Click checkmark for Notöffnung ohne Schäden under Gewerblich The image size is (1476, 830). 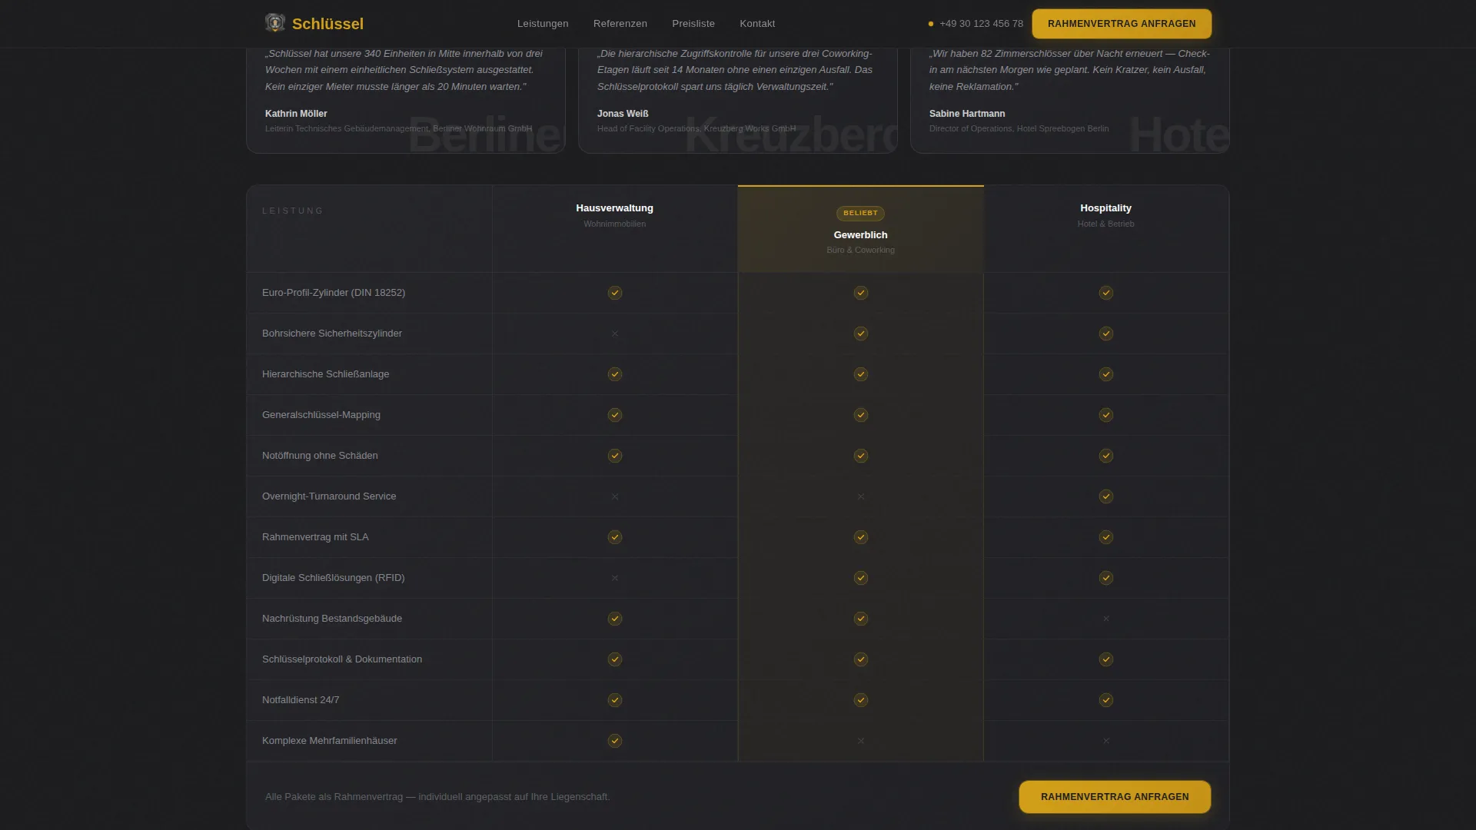point(861,456)
